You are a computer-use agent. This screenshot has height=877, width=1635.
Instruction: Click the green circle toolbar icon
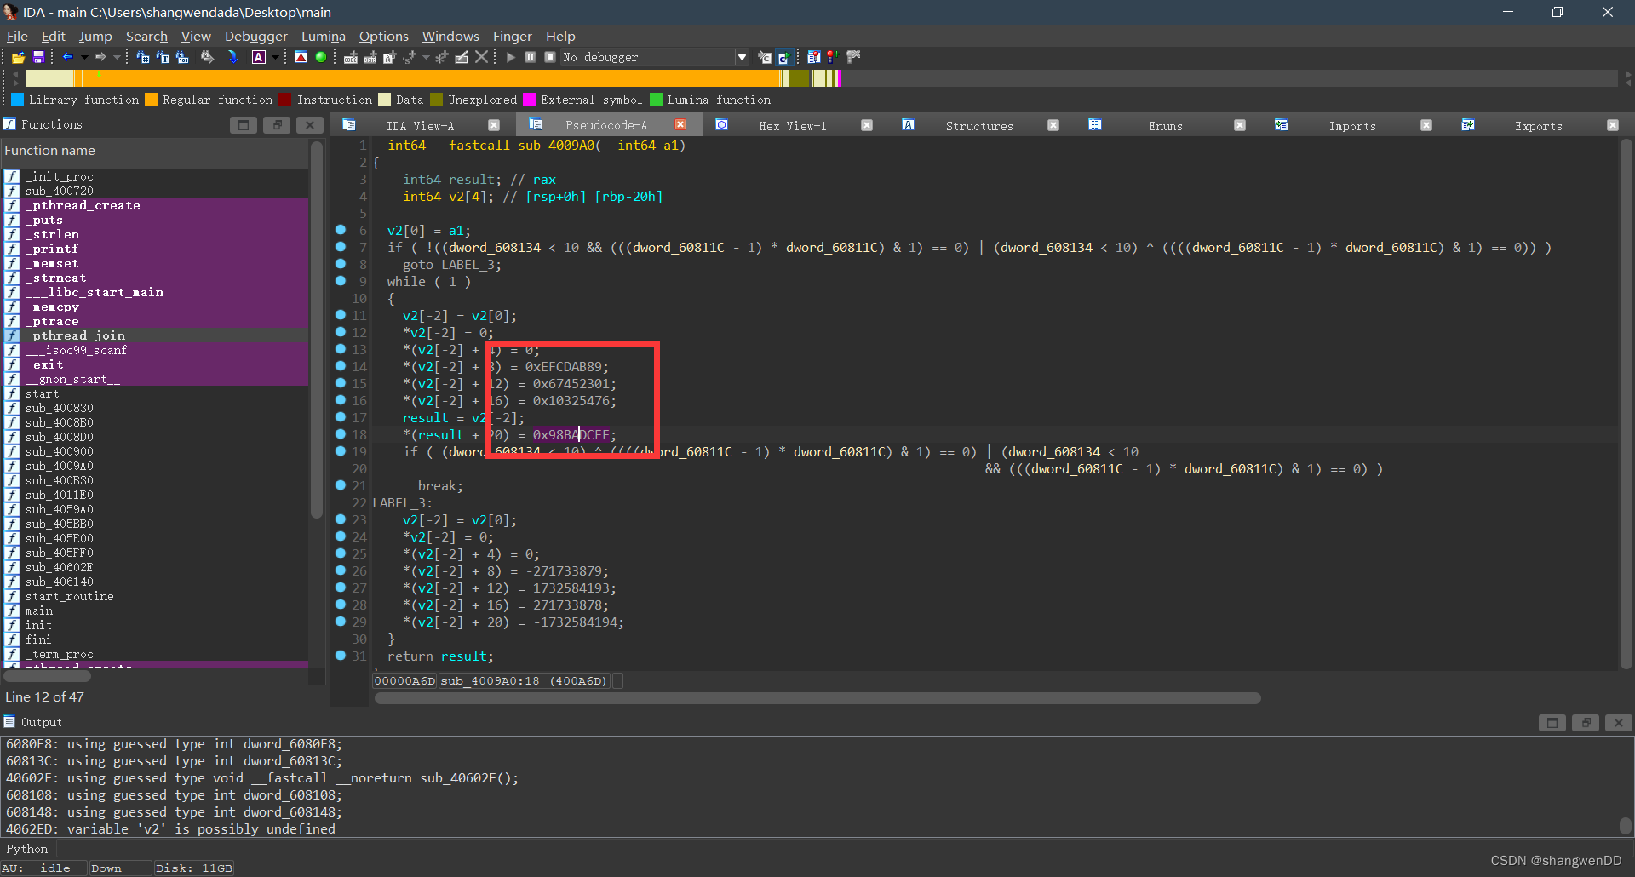click(x=321, y=57)
